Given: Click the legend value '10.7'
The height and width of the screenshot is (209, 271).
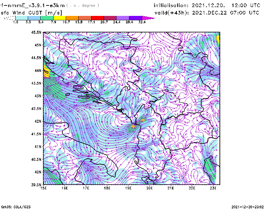Looking at the screenshot, I should (x=66, y=22).
